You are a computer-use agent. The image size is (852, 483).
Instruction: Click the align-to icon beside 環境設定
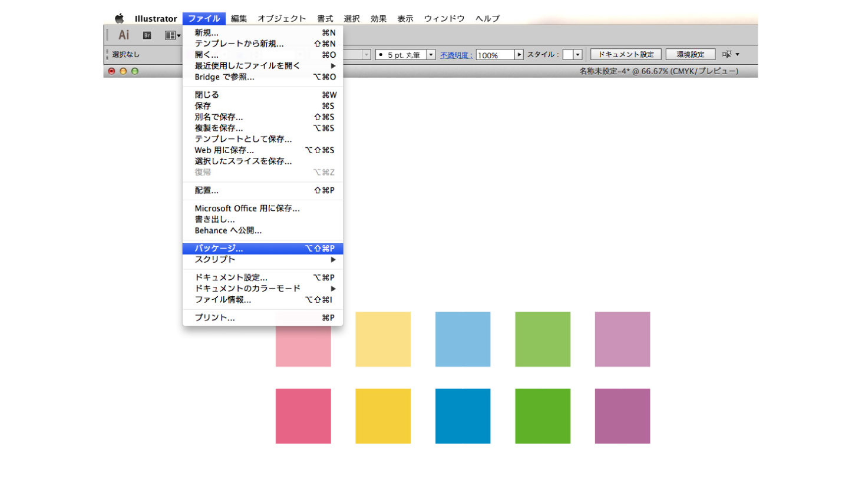(x=727, y=54)
